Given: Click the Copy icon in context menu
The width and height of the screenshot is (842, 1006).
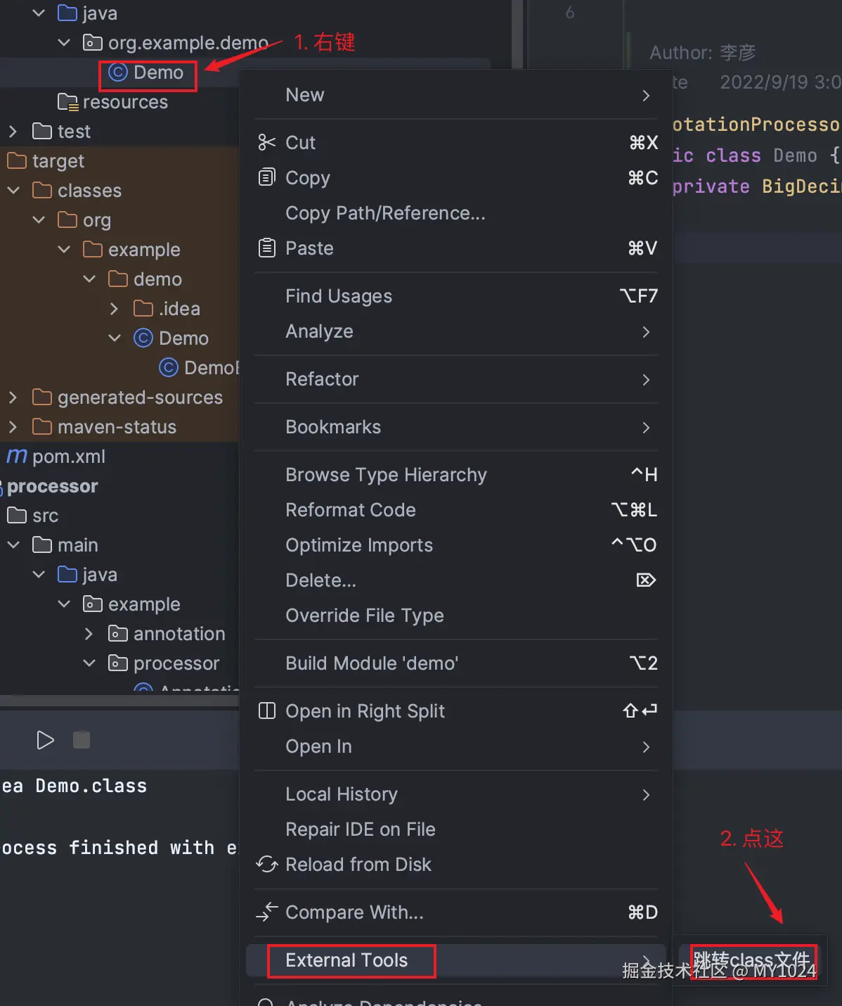Looking at the screenshot, I should click(267, 177).
